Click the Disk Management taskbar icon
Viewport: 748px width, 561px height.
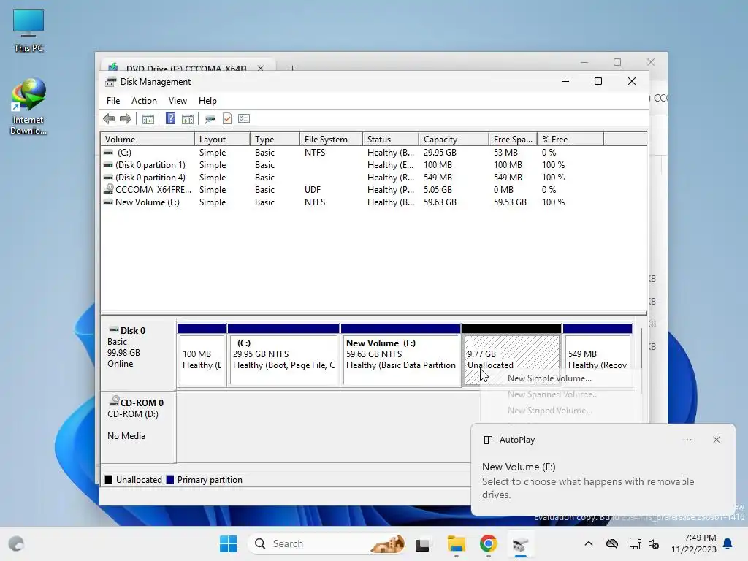tap(520, 543)
